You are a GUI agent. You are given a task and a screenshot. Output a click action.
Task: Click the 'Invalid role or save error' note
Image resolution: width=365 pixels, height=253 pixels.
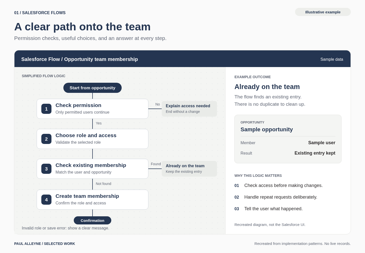click(x=65, y=228)
